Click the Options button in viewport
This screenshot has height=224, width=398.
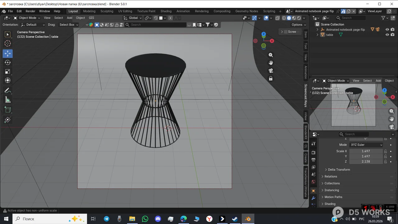pyautogui.click(x=298, y=25)
